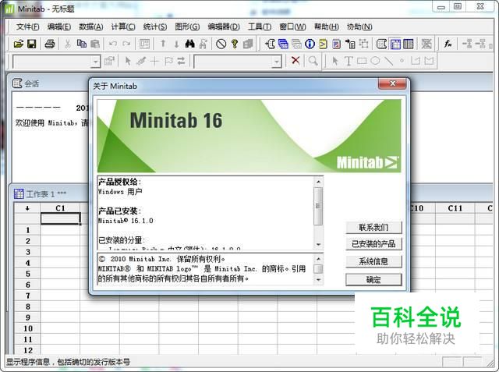499x372 pixels.
Task: Click the Cut scissors icon
Action: 67,44
